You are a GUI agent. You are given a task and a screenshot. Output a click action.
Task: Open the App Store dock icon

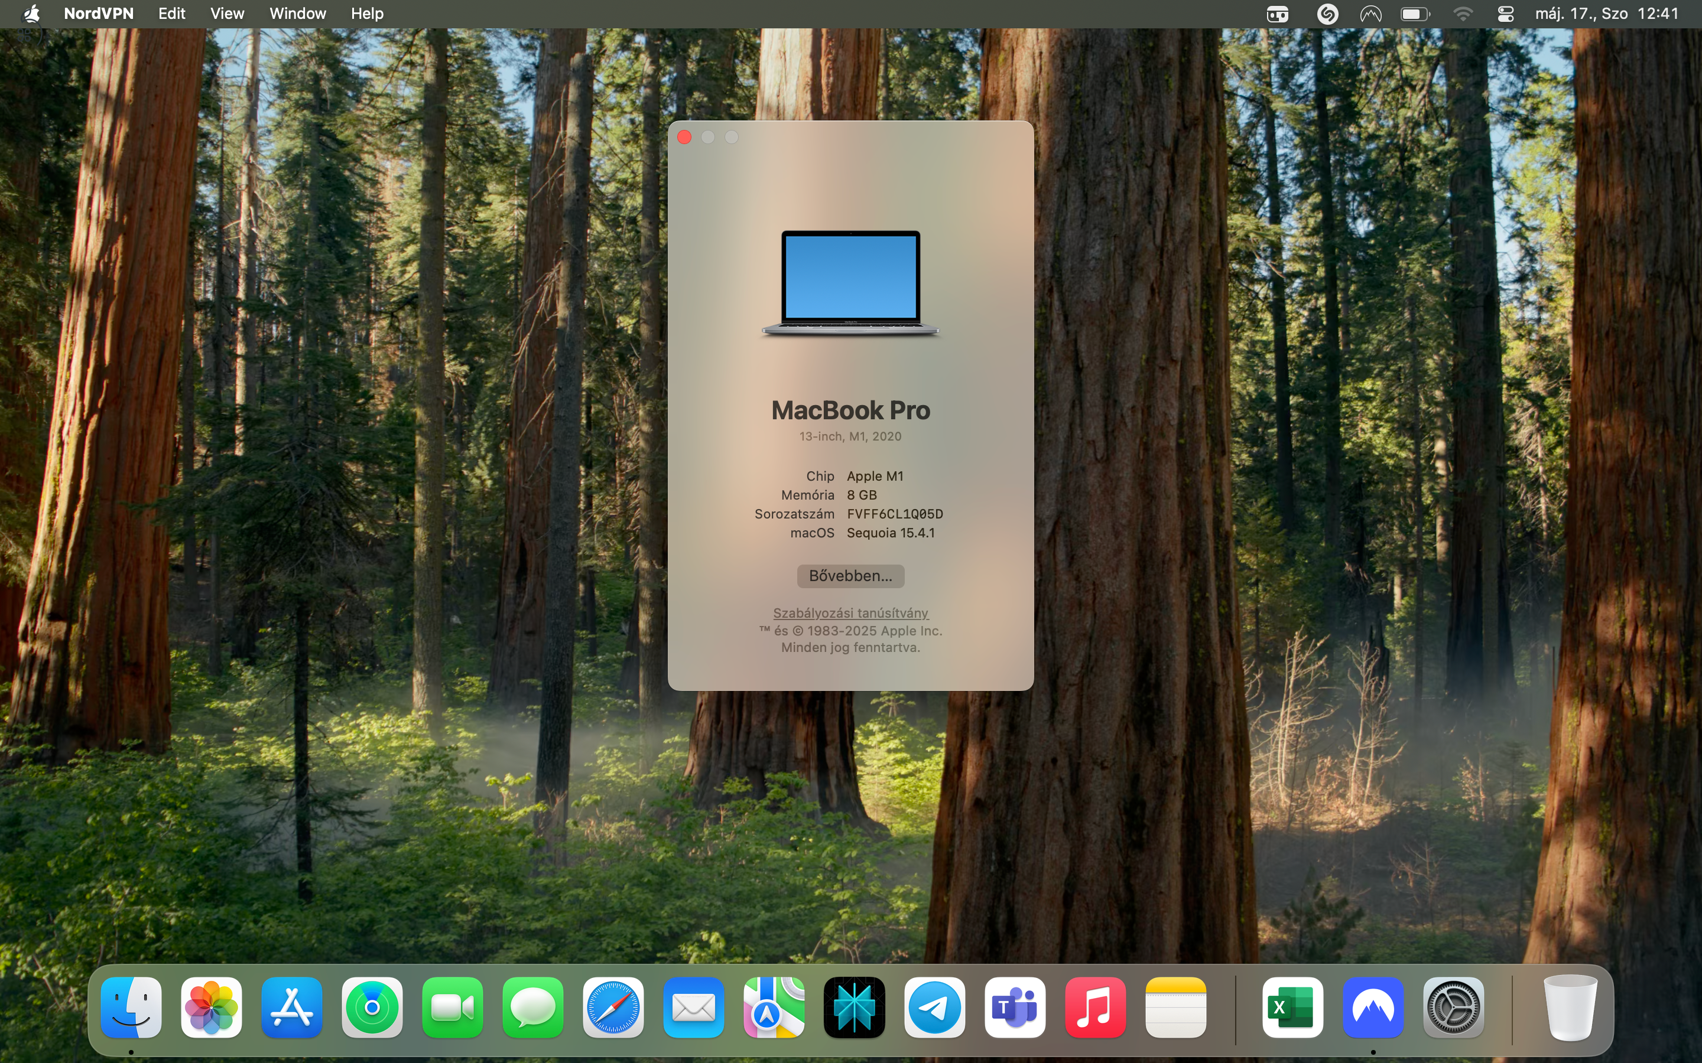[x=292, y=1007]
